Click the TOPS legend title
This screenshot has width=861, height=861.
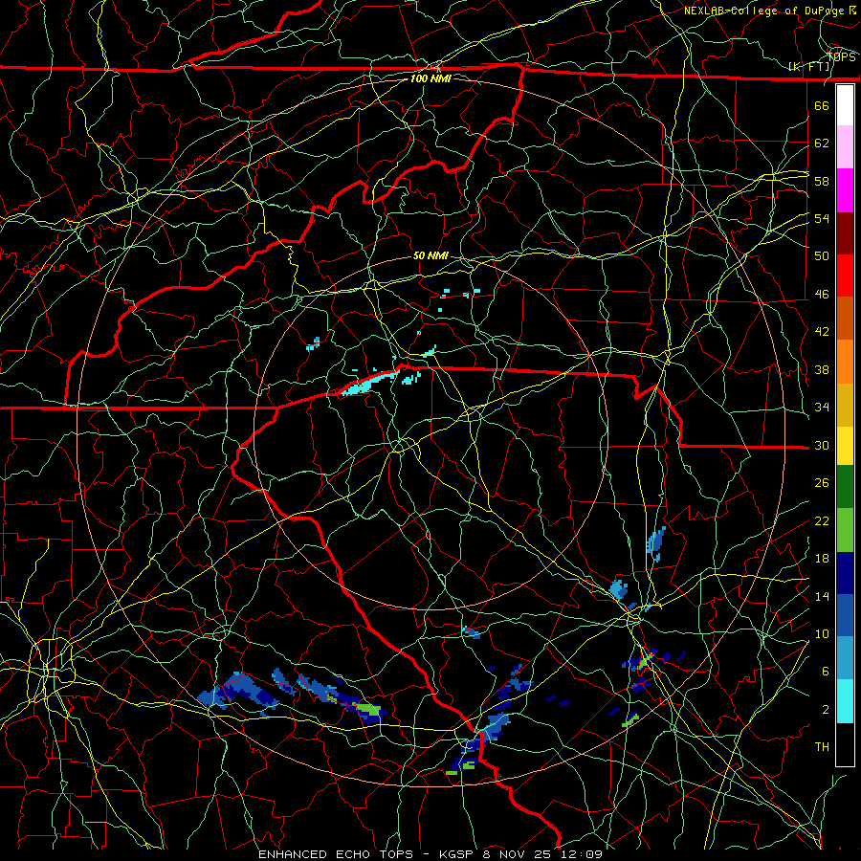[842, 57]
